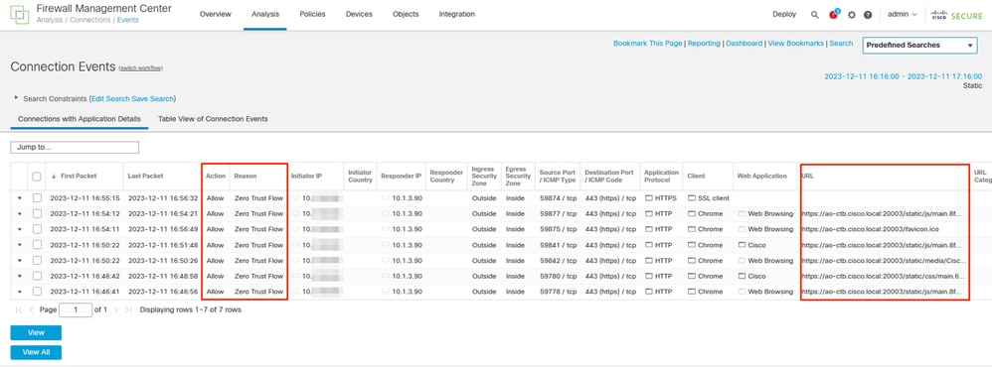Click Cisco web application icon in 16:50:22 row

point(742,245)
